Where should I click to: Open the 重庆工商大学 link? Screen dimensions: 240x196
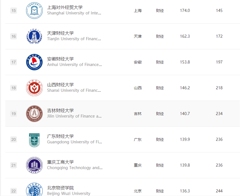coord(60,162)
